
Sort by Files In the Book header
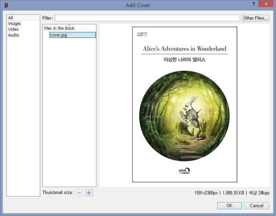pyautogui.click(x=69, y=28)
